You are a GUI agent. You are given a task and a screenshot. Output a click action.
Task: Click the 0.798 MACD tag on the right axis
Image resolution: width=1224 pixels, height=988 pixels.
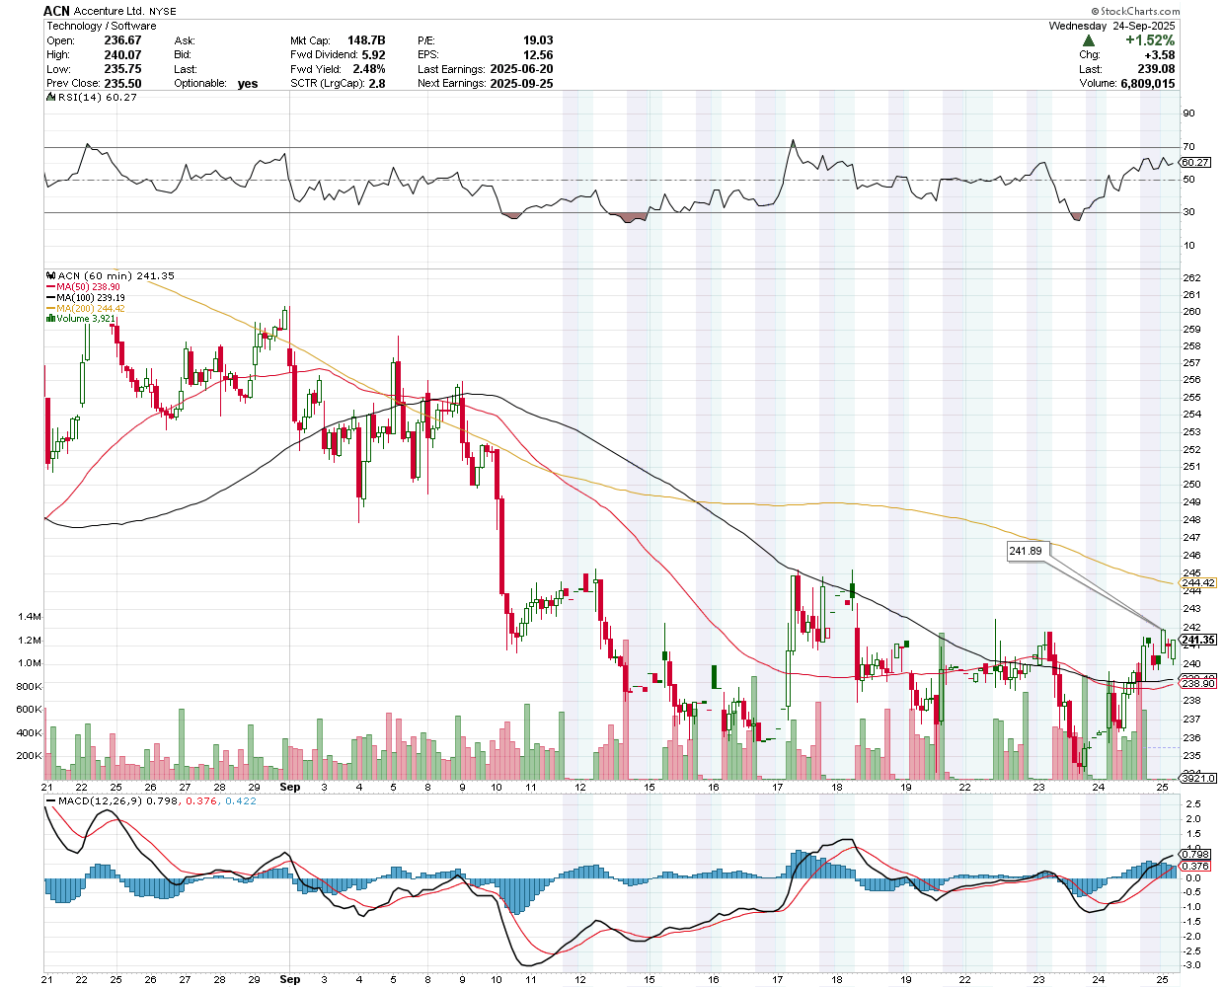[x=1194, y=854]
